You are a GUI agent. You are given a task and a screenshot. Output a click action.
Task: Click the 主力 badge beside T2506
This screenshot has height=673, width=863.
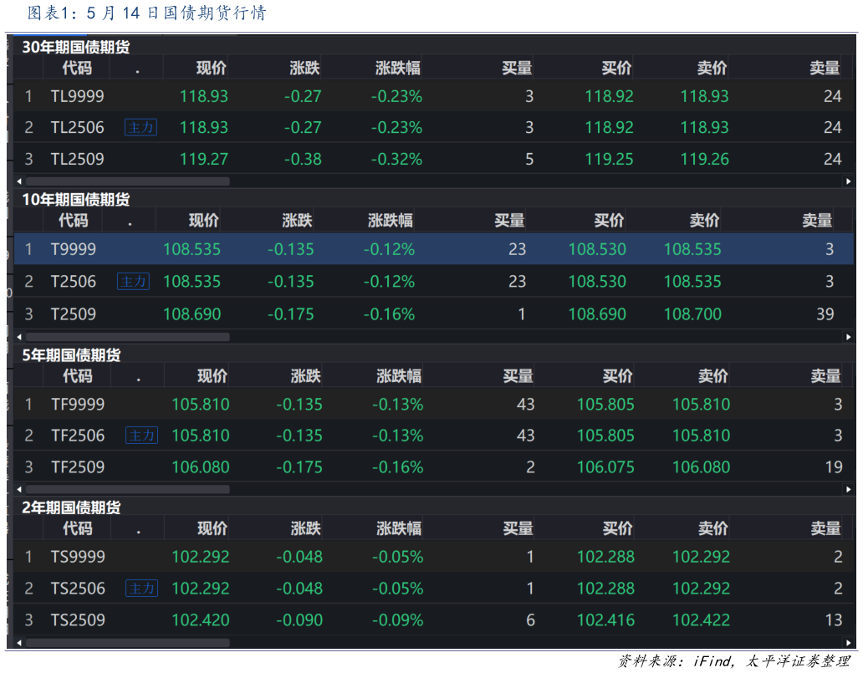pos(133,282)
